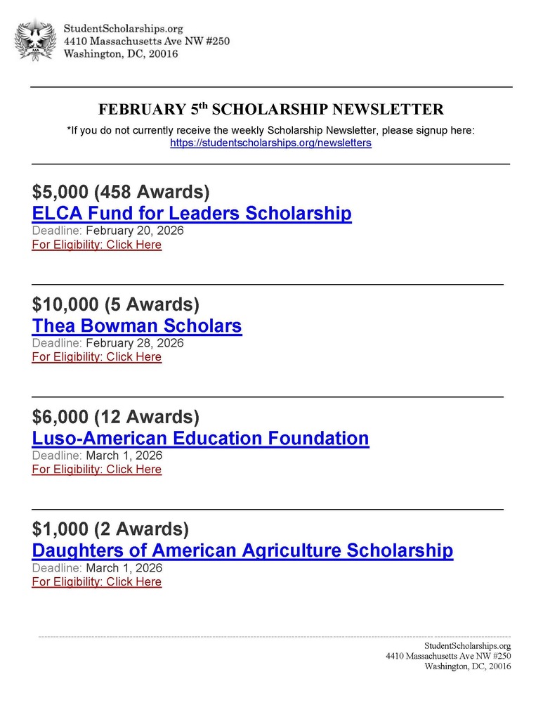
Task: Click the $10,000 (5 Awards) text
Action: [116, 304]
